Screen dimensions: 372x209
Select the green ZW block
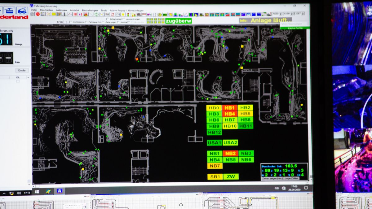pyautogui.click(x=231, y=177)
